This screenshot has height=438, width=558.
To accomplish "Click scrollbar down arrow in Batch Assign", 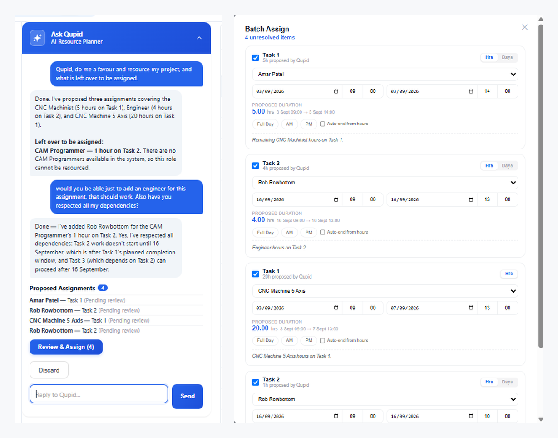I will 541,419.
